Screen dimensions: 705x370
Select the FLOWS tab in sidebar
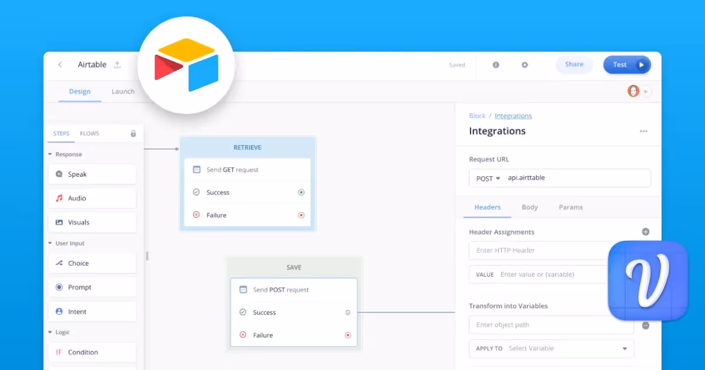89,133
